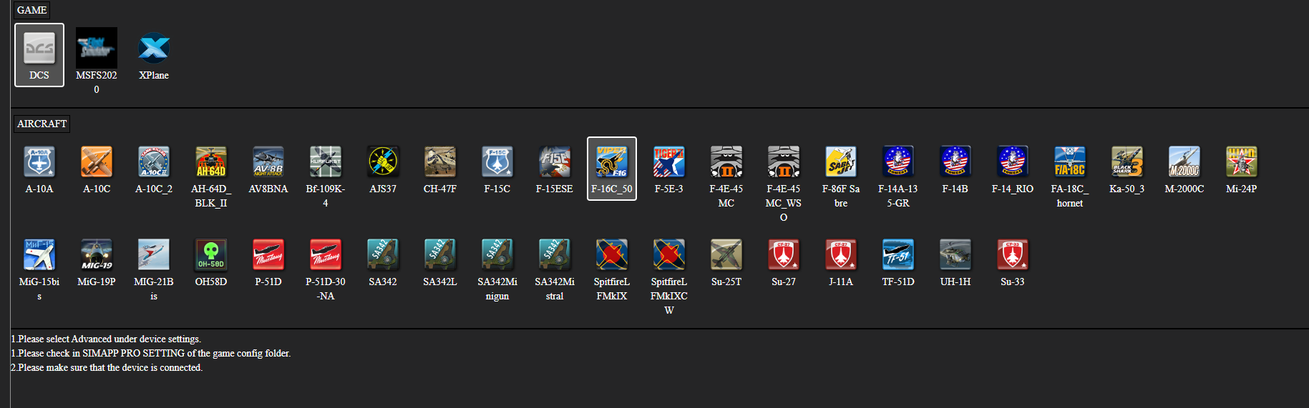Pick the A-10A aircraft icon

coord(39,161)
